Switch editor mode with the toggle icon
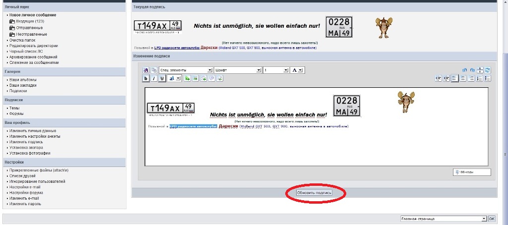 point(488,70)
